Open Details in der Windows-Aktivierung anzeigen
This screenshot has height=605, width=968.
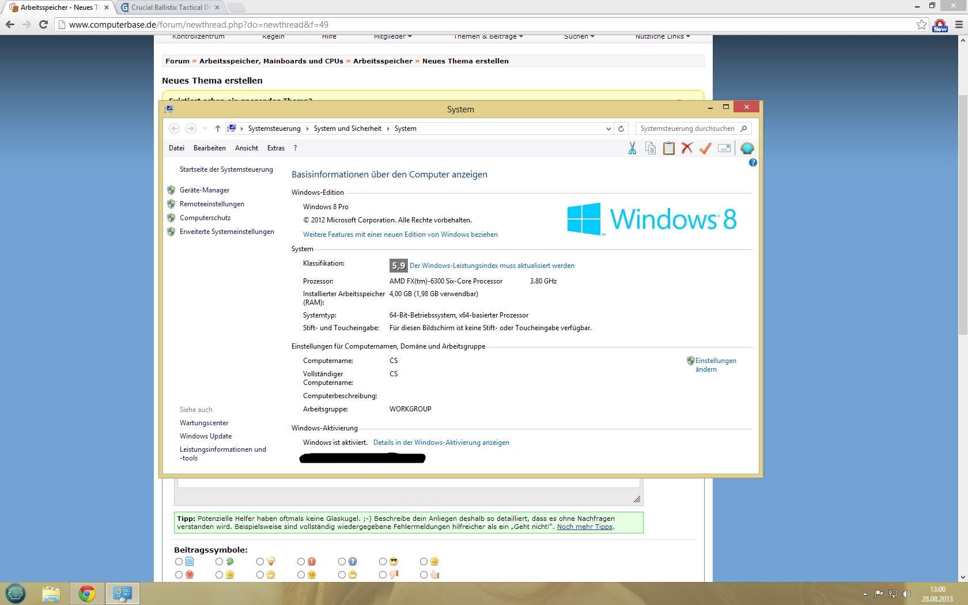point(441,443)
